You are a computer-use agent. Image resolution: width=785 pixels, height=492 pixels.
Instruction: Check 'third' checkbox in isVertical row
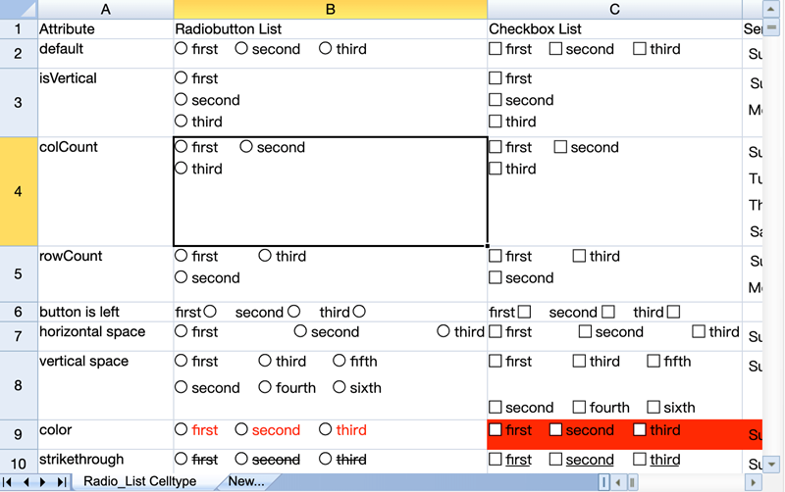pos(496,122)
